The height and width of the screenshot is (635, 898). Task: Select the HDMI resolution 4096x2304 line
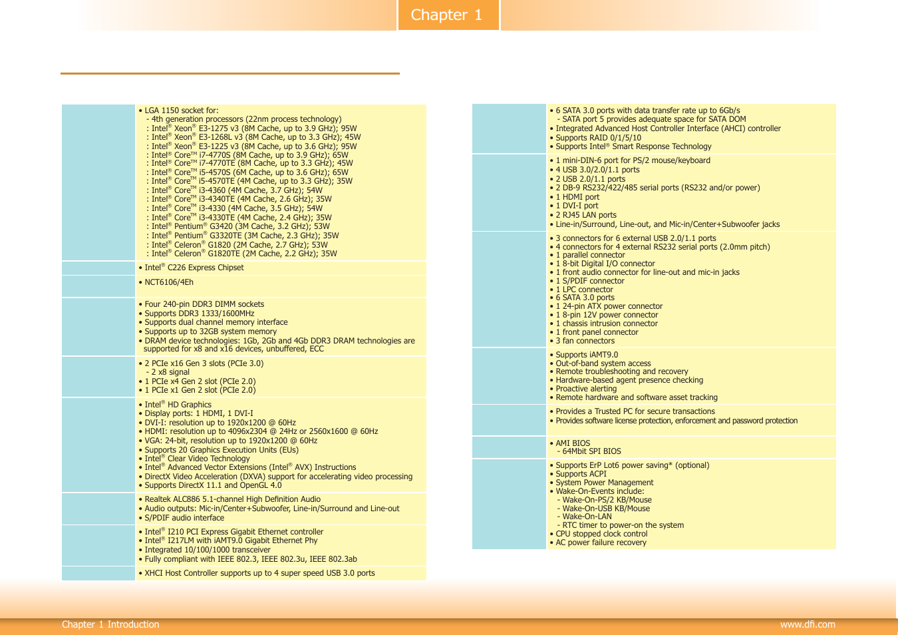[x=258, y=431]
